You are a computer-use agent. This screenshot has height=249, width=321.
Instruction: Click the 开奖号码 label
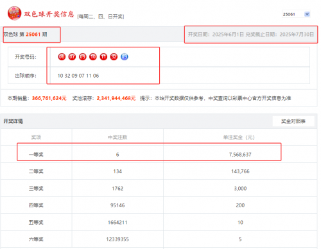click(26, 57)
